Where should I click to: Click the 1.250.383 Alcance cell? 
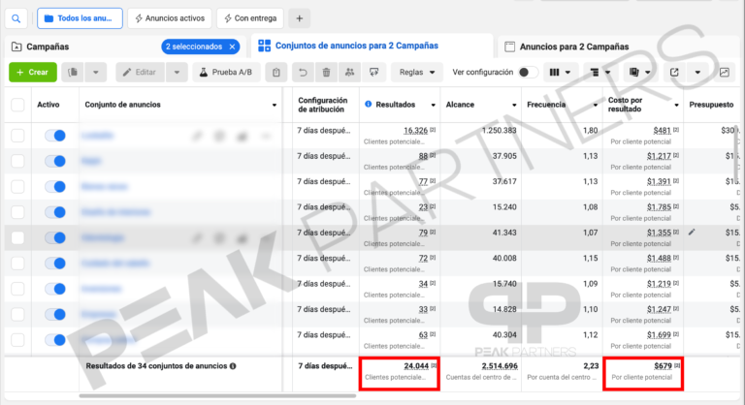[499, 131]
